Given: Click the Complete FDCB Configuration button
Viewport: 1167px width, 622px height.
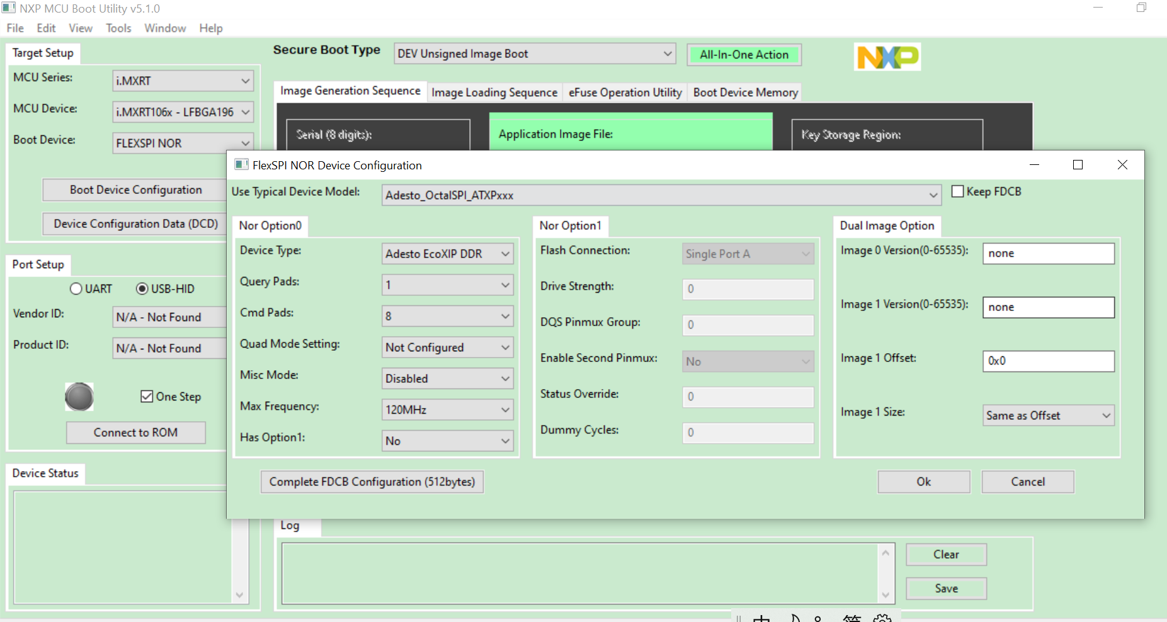Looking at the screenshot, I should [372, 482].
